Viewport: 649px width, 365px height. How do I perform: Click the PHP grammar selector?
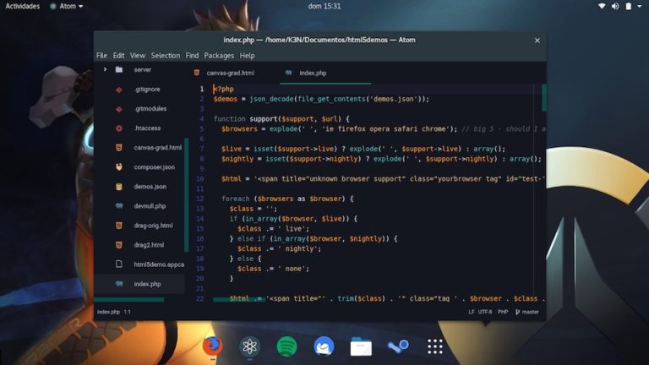[x=503, y=312]
